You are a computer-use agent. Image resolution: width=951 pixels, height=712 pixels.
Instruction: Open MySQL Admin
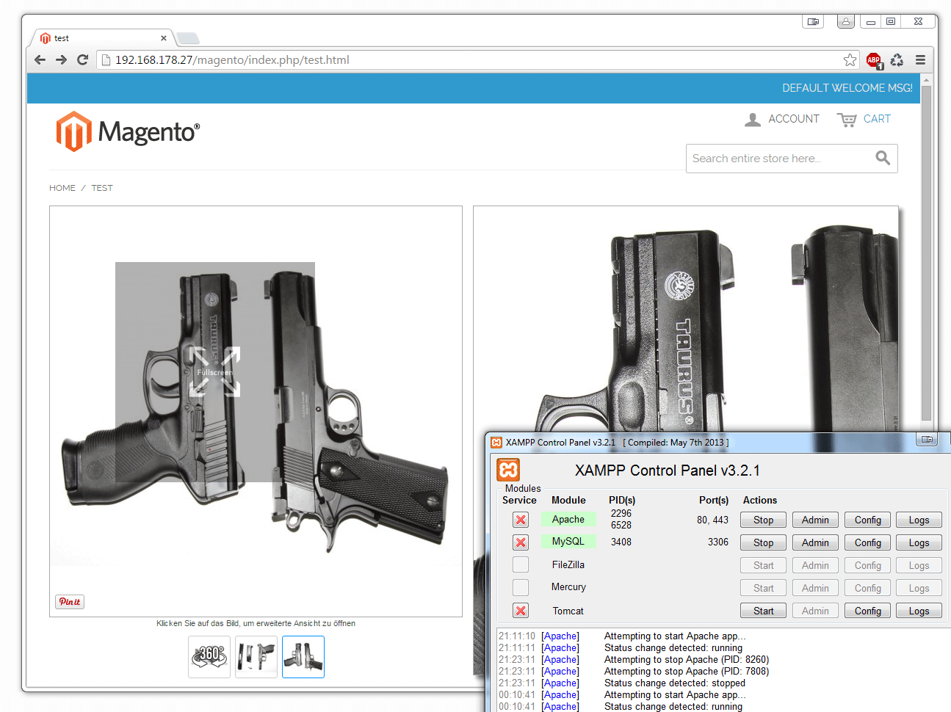[815, 542]
